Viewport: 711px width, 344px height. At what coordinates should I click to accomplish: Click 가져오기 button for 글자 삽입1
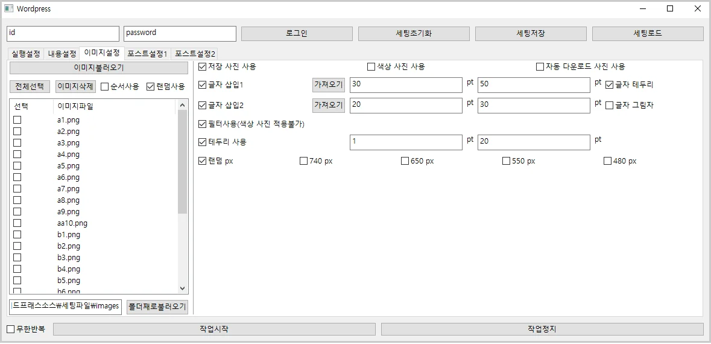(329, 84)
